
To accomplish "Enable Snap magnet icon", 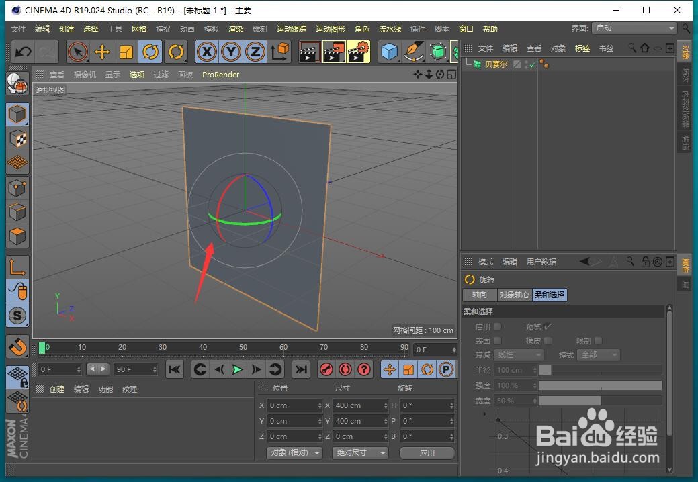I will point(18,346).
